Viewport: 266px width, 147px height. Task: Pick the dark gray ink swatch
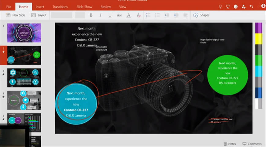259,50
